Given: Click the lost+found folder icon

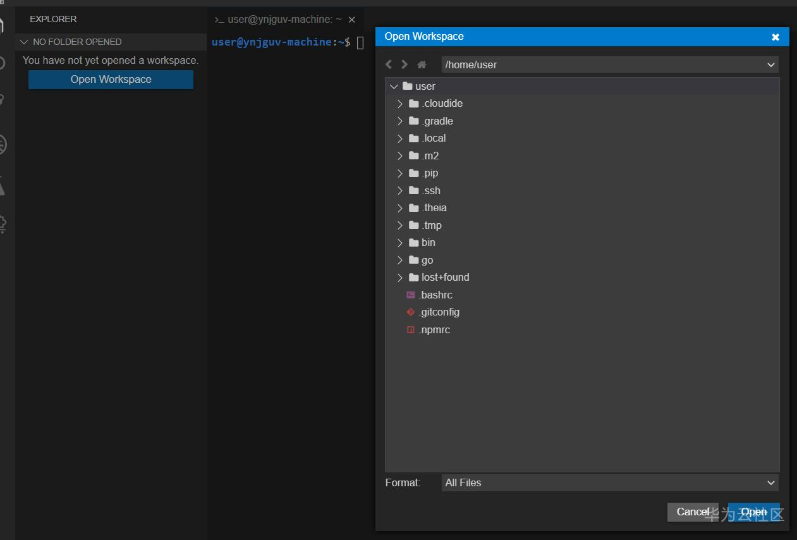Looking at the screenshot, I should coord(414,277).
